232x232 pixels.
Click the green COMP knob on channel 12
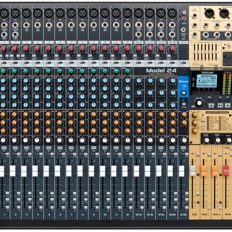127,71
